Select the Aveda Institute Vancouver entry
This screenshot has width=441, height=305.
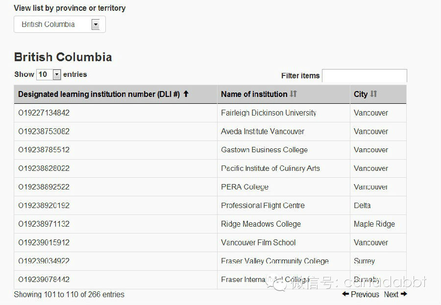(262, 132)
